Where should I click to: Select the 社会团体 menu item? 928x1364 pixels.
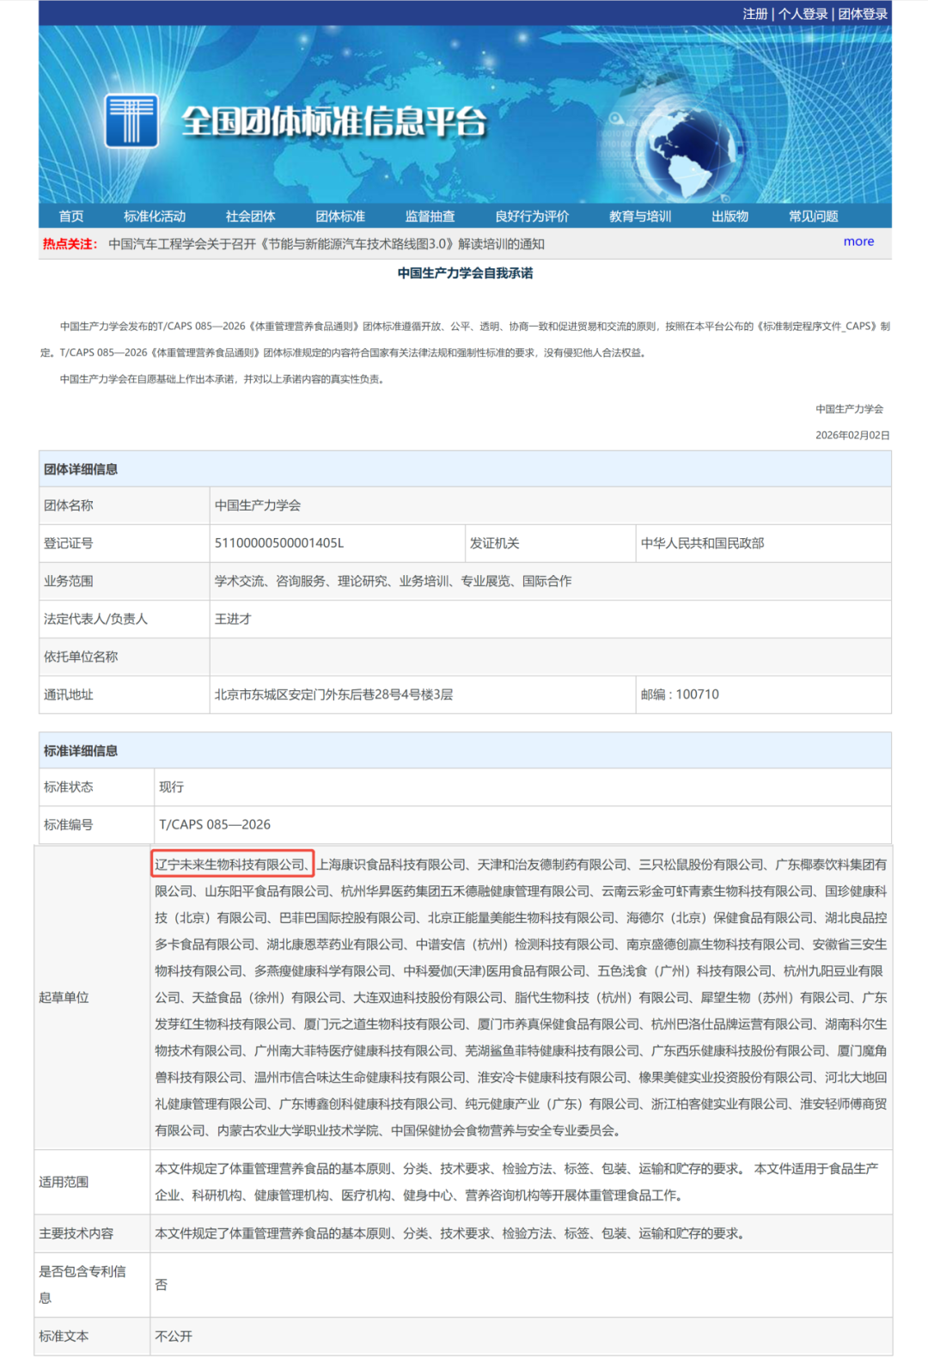[250, 217]
